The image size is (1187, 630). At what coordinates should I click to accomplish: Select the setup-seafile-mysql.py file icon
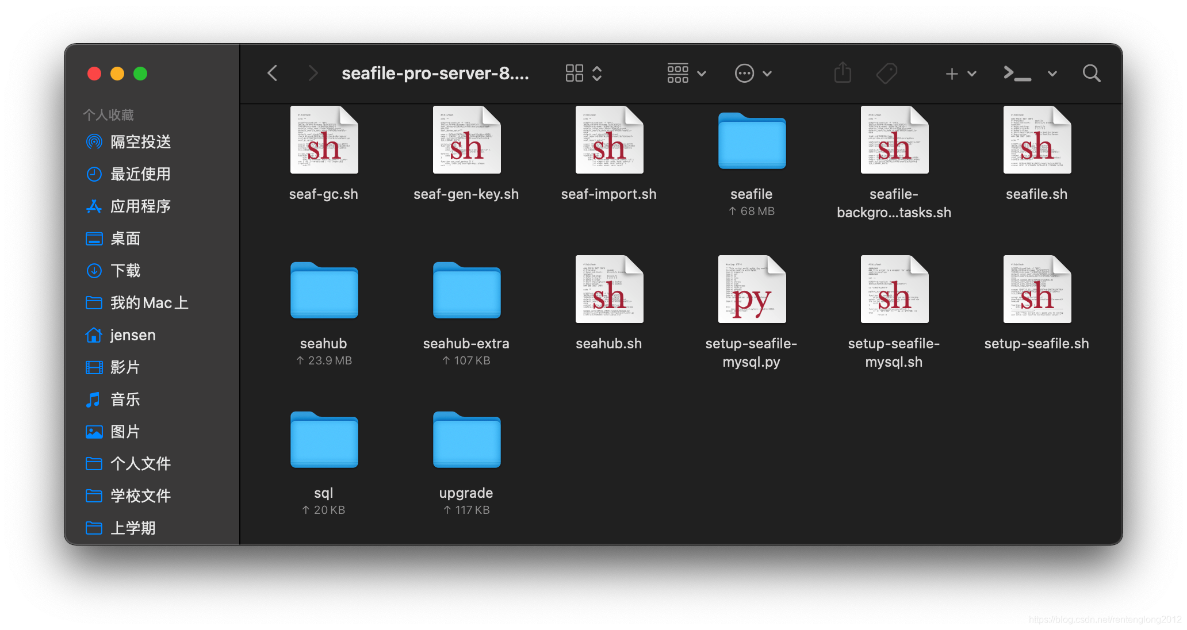752,289
